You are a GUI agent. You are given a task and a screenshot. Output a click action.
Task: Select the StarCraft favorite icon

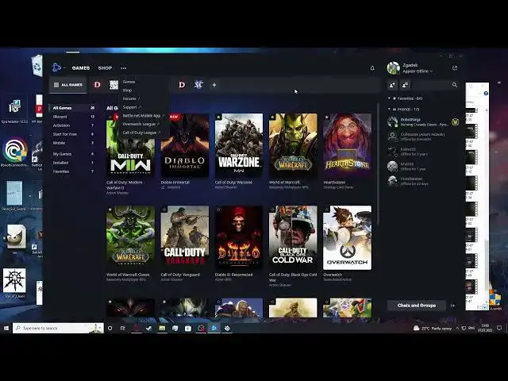(198, 85)
